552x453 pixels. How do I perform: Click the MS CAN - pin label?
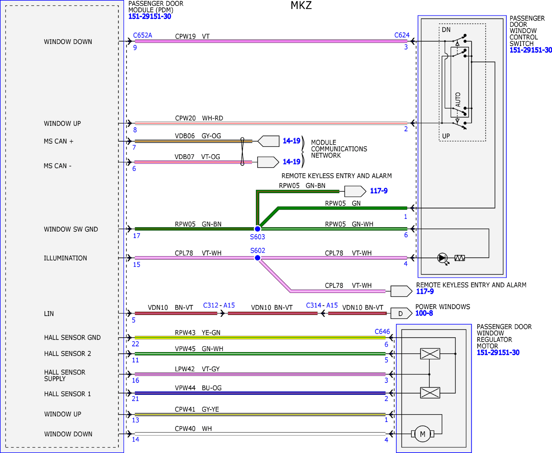[x=58, y=166]
